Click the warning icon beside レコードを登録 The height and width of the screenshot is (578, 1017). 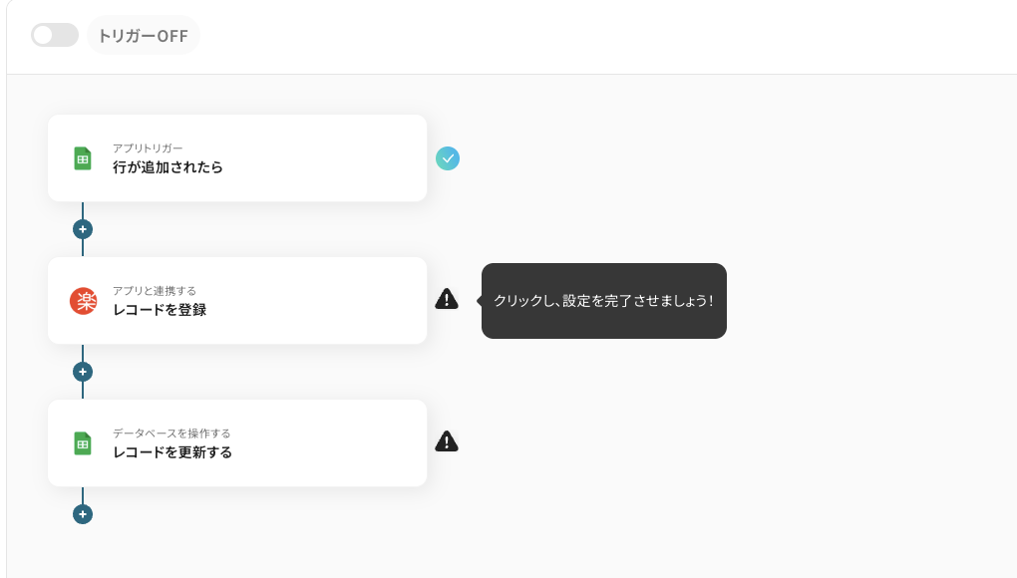pos(447,299)
